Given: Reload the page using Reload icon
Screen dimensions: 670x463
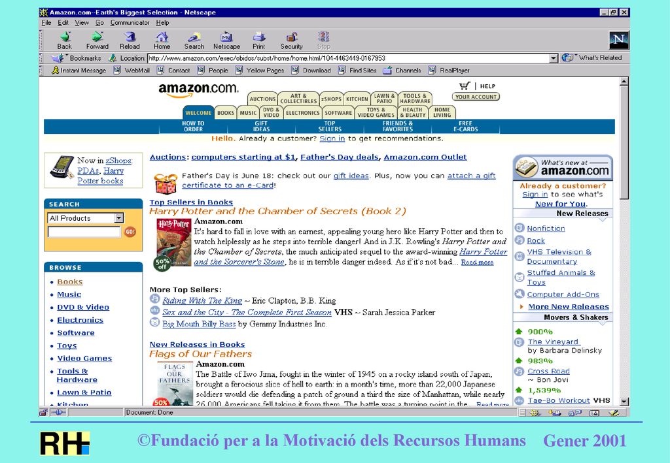Looking at the screenshot, I should point(130,41).
